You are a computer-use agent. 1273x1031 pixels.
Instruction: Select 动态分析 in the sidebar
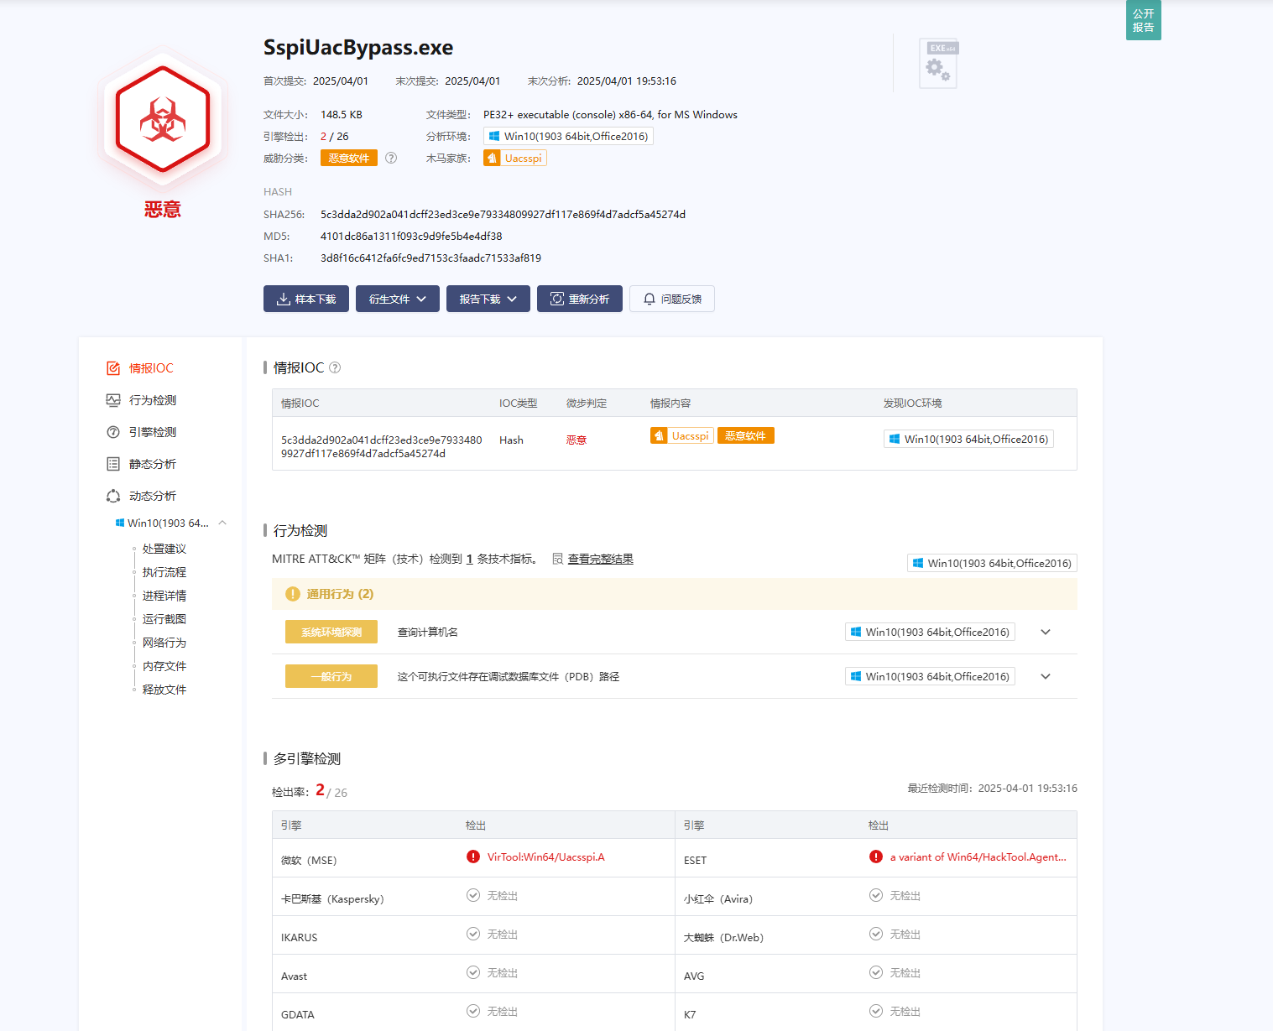tap(142, 496)
